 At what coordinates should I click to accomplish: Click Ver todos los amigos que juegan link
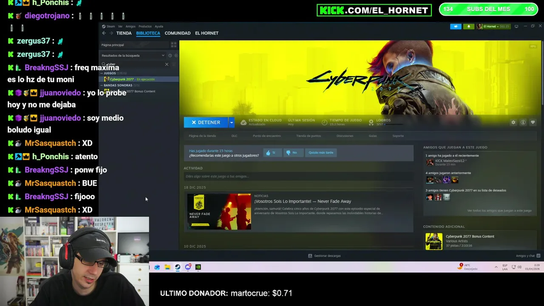point(499,211)
